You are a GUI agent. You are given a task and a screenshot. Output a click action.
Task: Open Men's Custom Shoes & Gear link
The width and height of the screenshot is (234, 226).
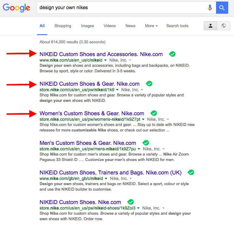88,143
